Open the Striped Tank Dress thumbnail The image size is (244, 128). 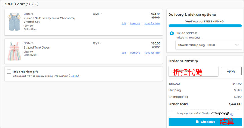point(14,51)
